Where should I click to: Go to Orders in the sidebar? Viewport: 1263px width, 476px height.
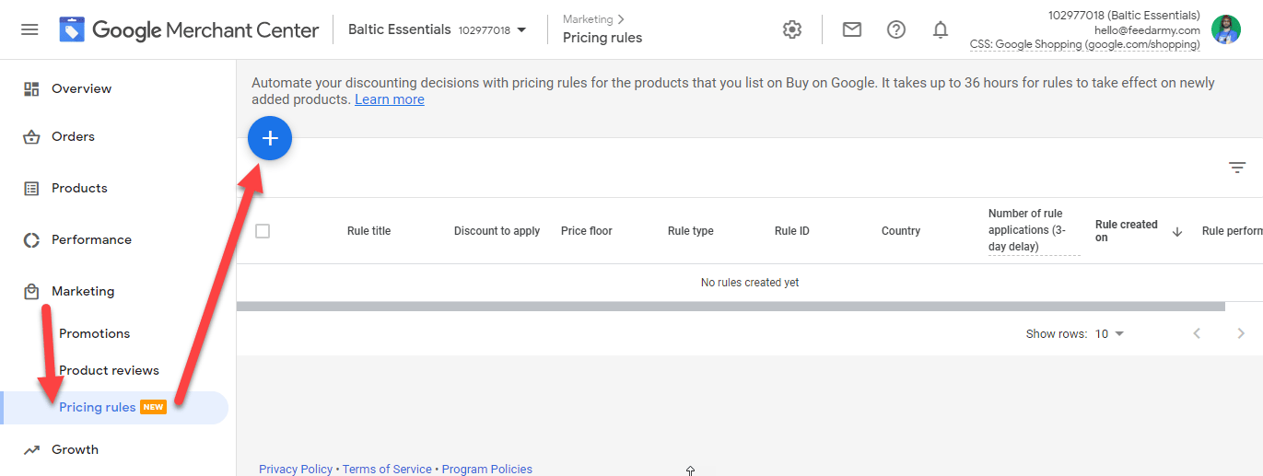tap(73, 136)
